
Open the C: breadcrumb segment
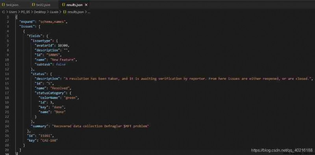(3, 12)
